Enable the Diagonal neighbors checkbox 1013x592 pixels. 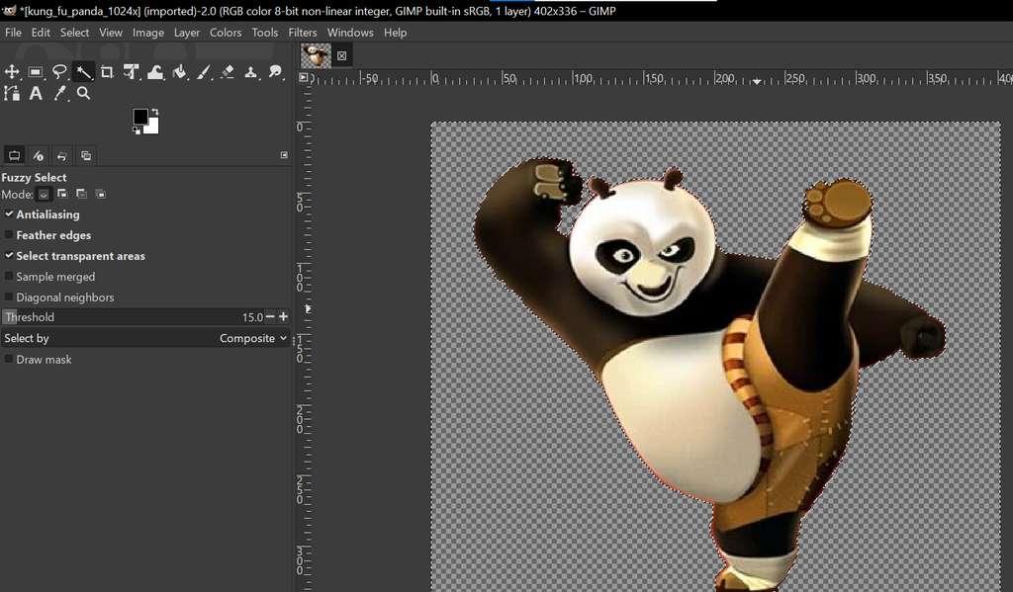point(9,296)
